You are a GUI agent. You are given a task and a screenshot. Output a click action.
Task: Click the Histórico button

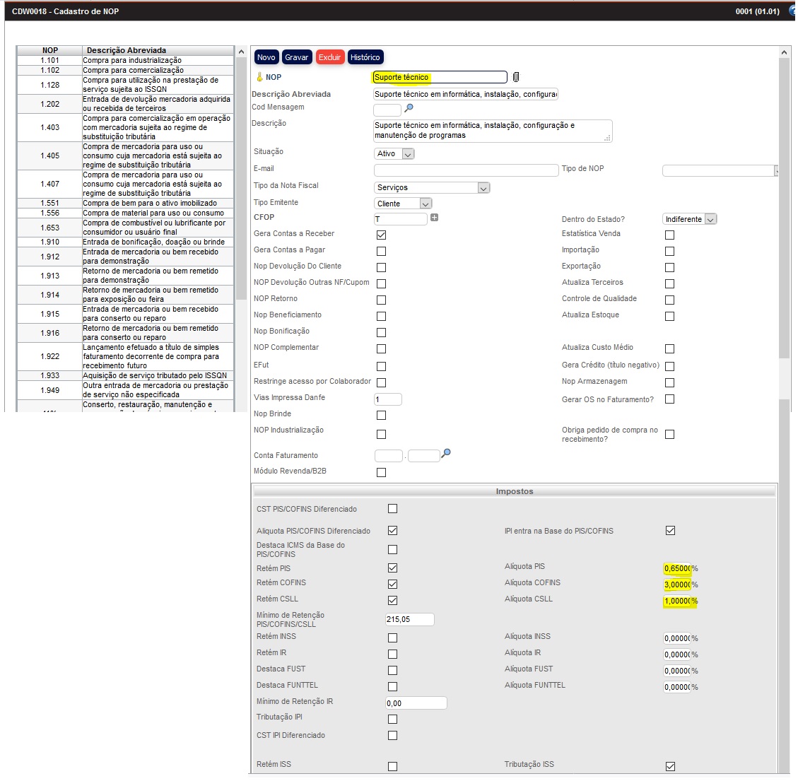365,57
